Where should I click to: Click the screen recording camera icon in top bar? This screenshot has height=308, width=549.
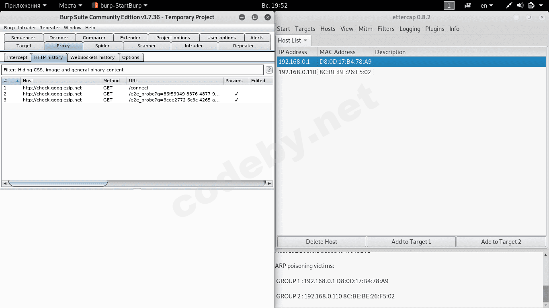468,6
